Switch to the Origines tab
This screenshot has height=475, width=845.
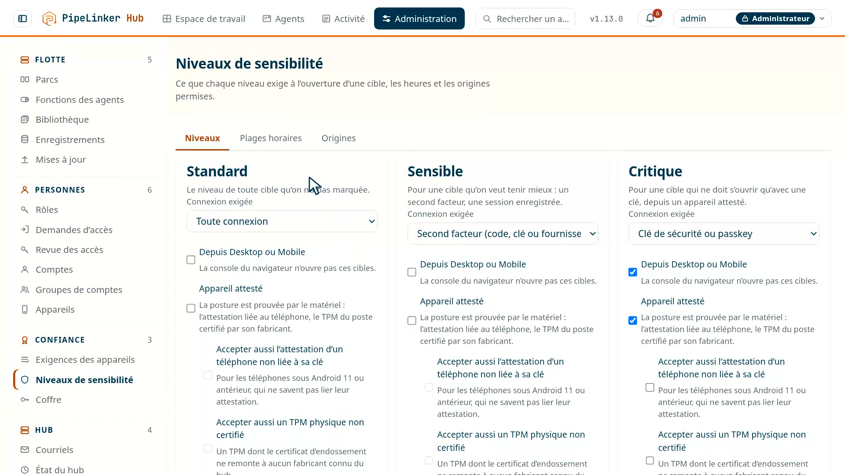338,138
